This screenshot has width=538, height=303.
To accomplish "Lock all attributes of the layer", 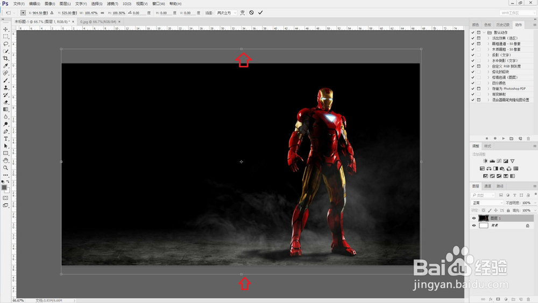I will coord(508,210).
